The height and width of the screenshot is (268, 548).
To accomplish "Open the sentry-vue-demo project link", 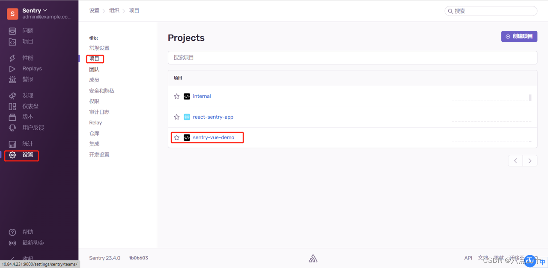I will [x=213, y=137].
